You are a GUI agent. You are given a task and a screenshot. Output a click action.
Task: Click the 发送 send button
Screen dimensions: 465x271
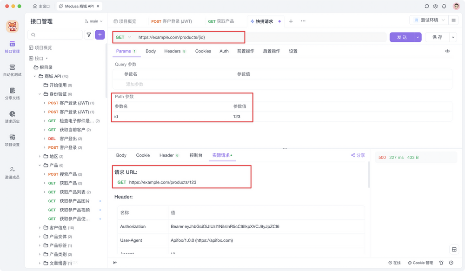click(x=402, y=37)
